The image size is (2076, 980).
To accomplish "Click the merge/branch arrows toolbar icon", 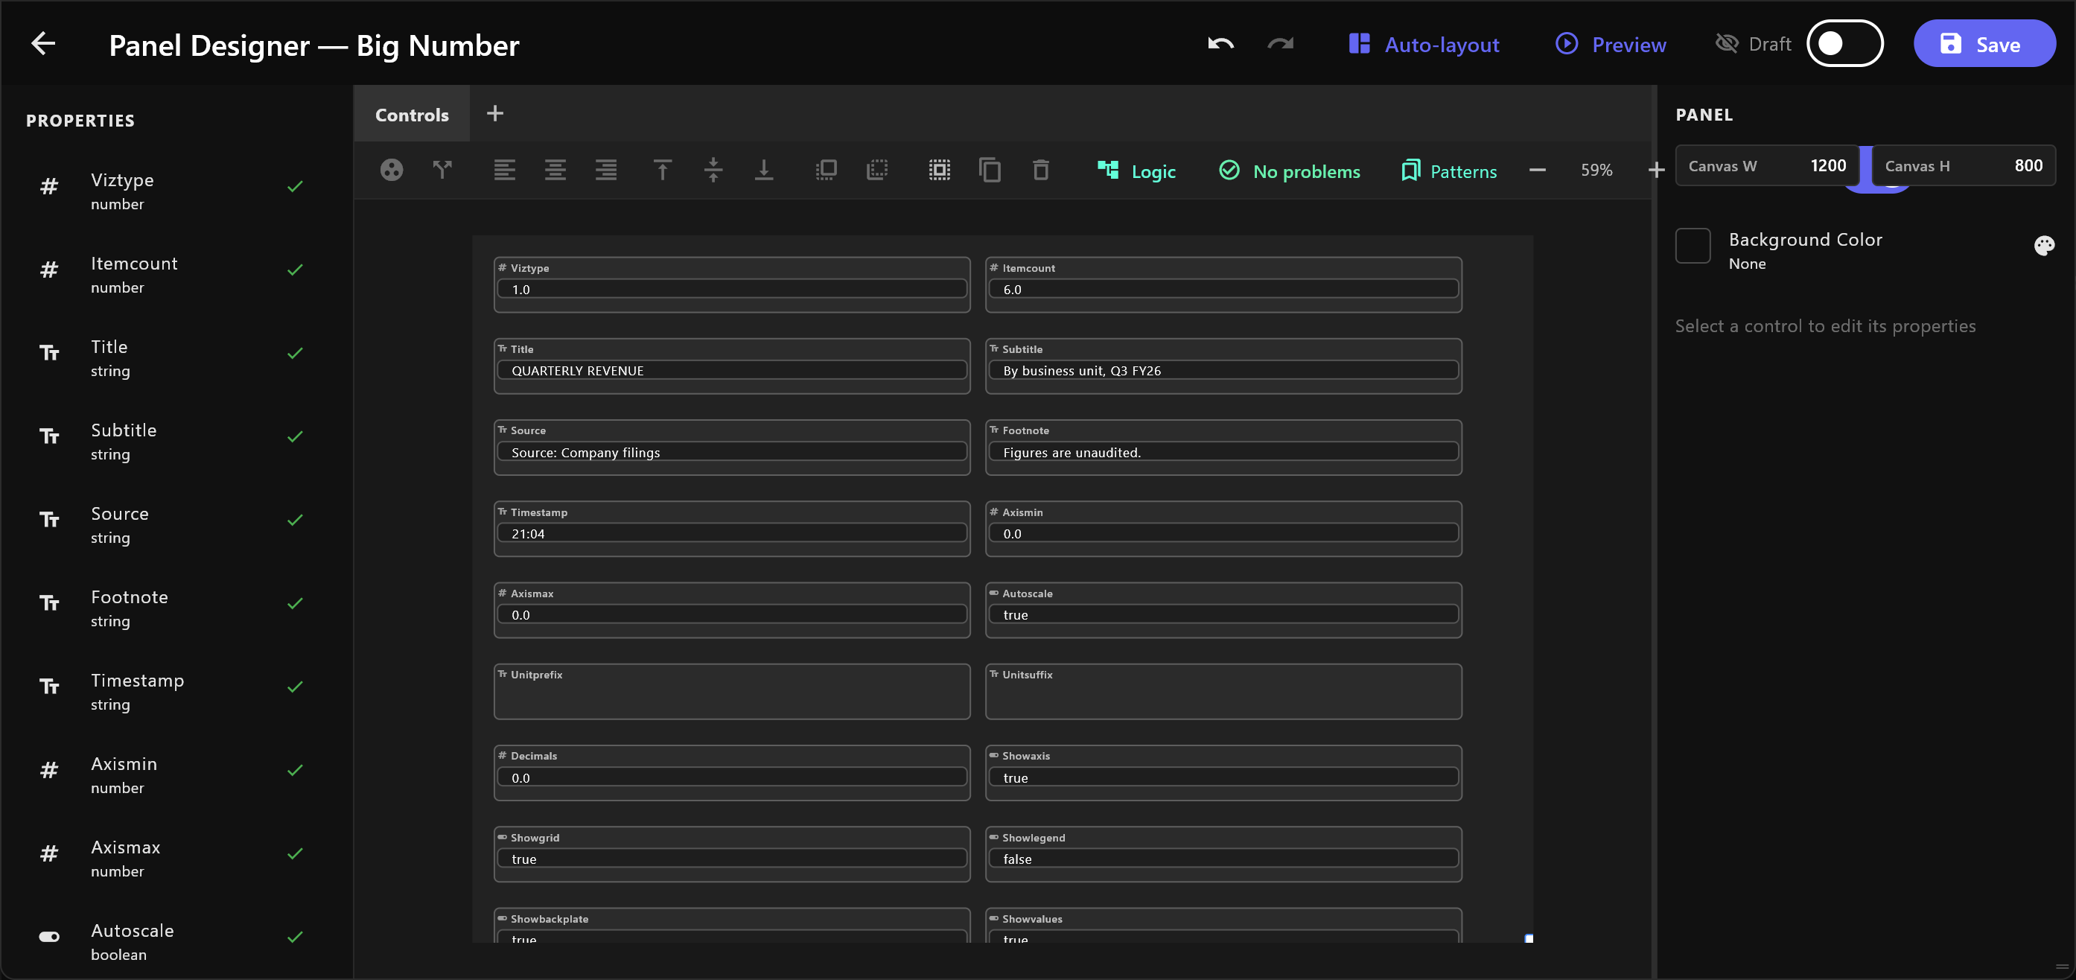I will point(442,170).
